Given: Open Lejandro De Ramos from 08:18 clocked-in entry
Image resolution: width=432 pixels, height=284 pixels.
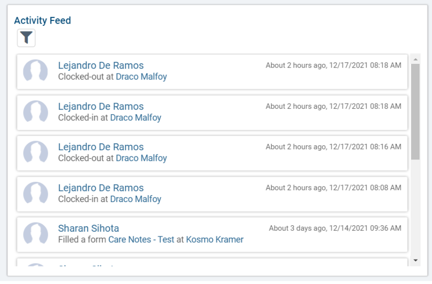Looking at the screenshot, I should click(x=101, y=106).
